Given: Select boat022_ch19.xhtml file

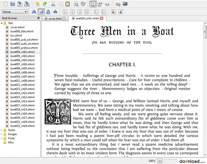Looking at the screenshot, I should pyautogui.click(x=22, y=126).
